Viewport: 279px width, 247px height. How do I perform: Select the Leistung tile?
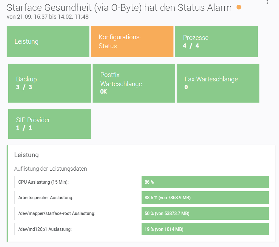(x=48, y=41)
